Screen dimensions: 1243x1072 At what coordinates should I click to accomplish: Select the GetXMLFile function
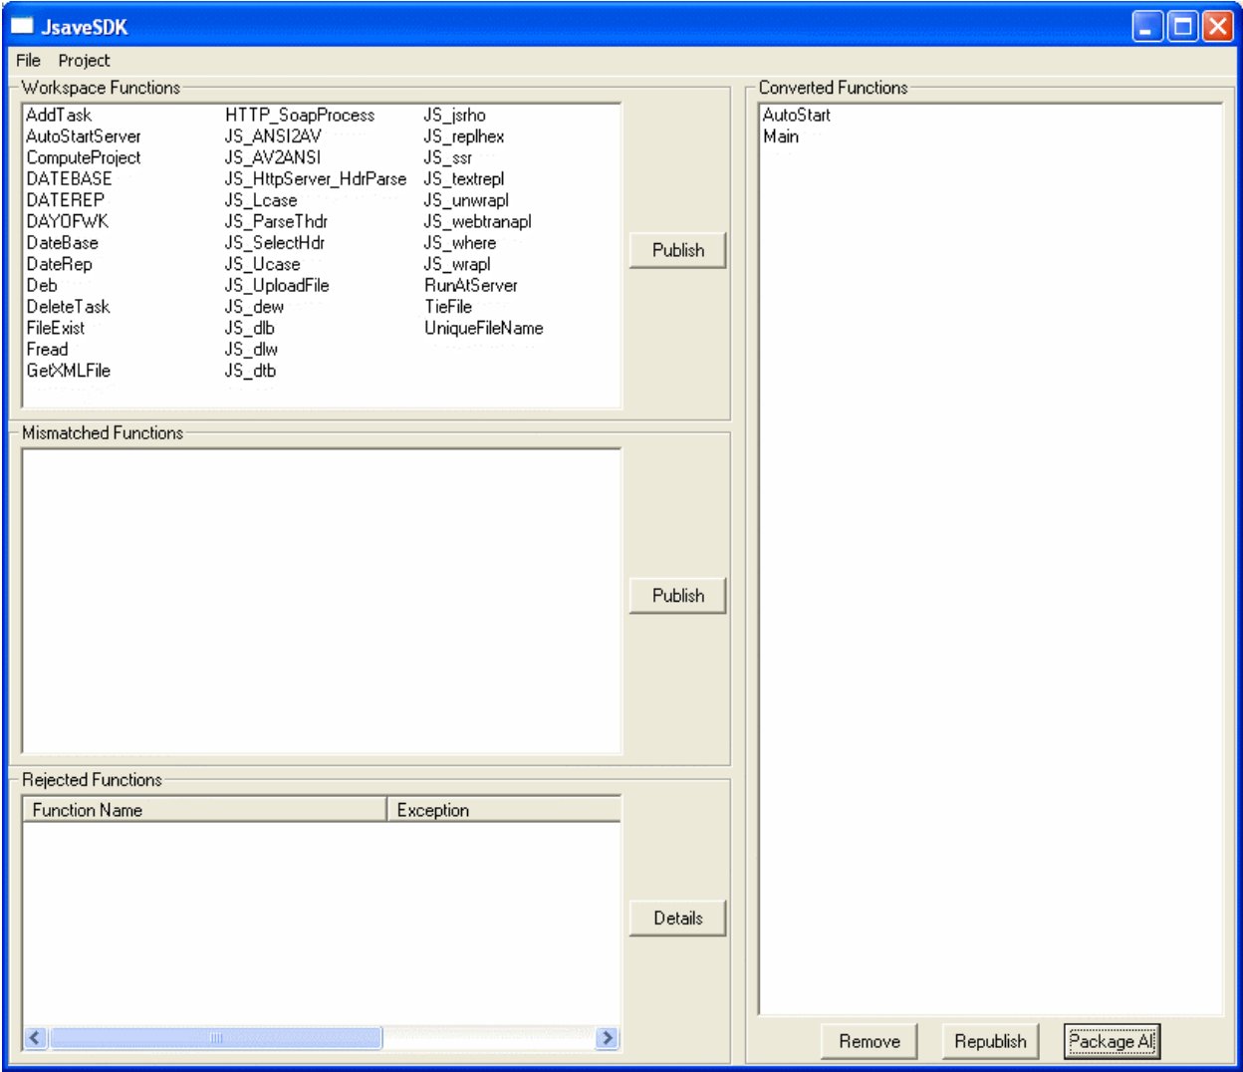coord(68,371)
